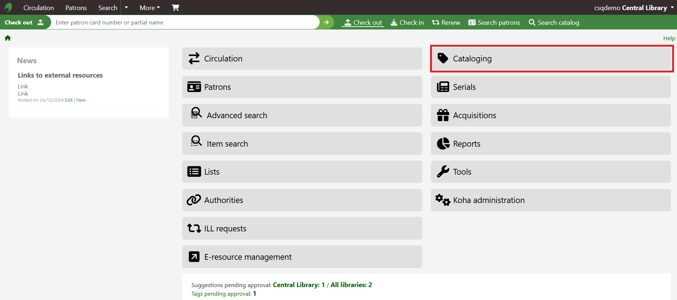Submit patron search with arrow button
The height and width of the screenshot is (300, 677).
click(326, 22)
